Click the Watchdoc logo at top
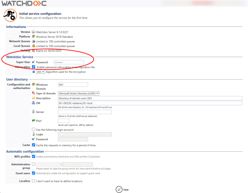This screenshot has height=193, width=248. 23,4
